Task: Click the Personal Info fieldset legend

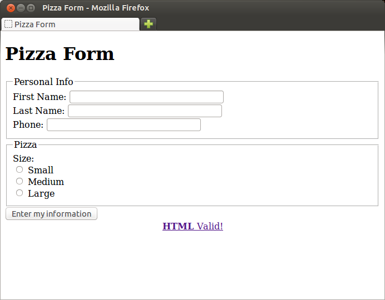Action: pyautogui.click(x=43, y=82)
